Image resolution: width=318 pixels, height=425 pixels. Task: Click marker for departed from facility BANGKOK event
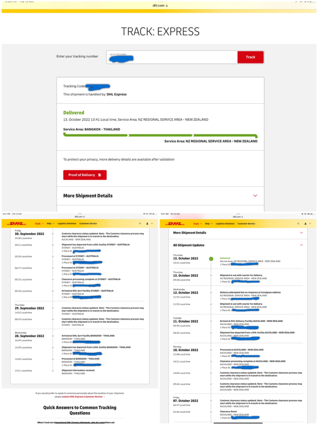[53, 347]
